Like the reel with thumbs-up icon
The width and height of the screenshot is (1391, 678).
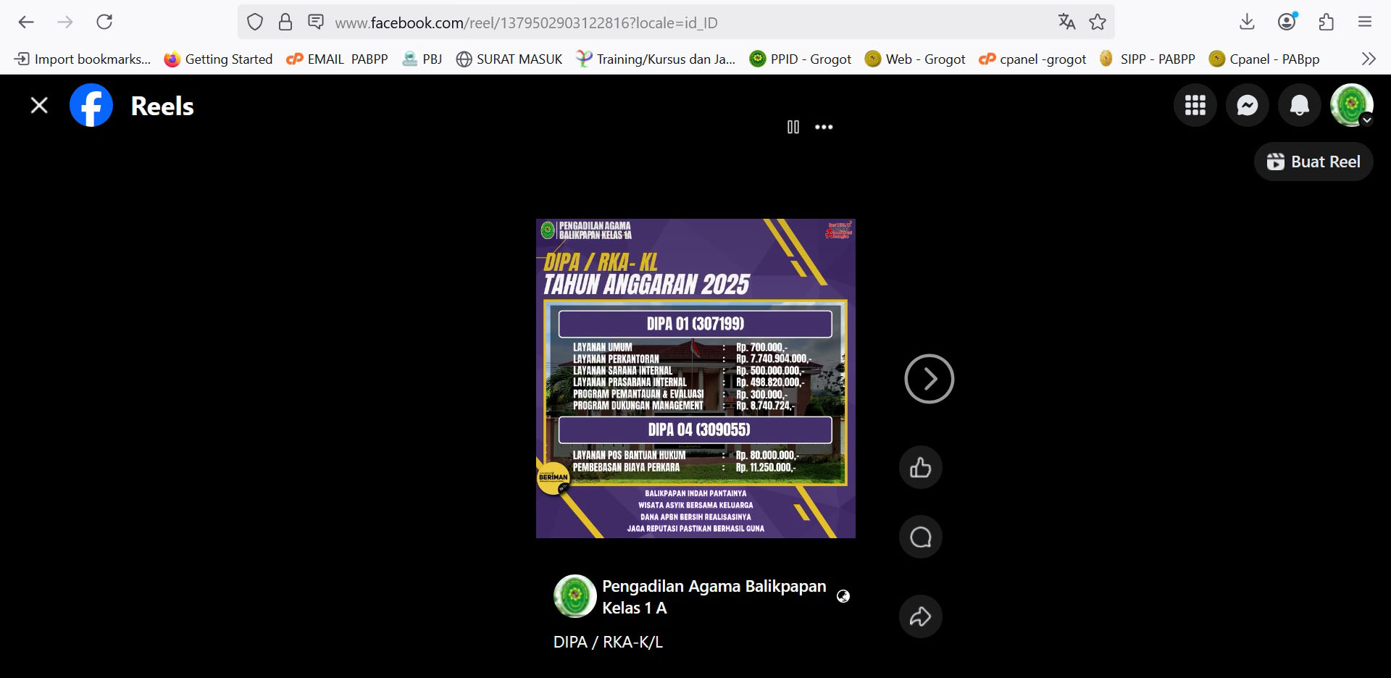[x=921, y=467]
